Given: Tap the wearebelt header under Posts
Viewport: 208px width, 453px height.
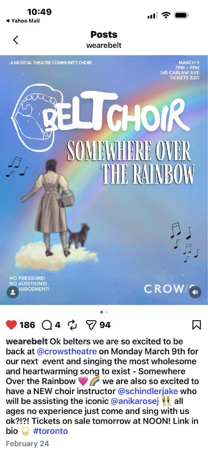Looking at the screenshot, I should (104, 45).
